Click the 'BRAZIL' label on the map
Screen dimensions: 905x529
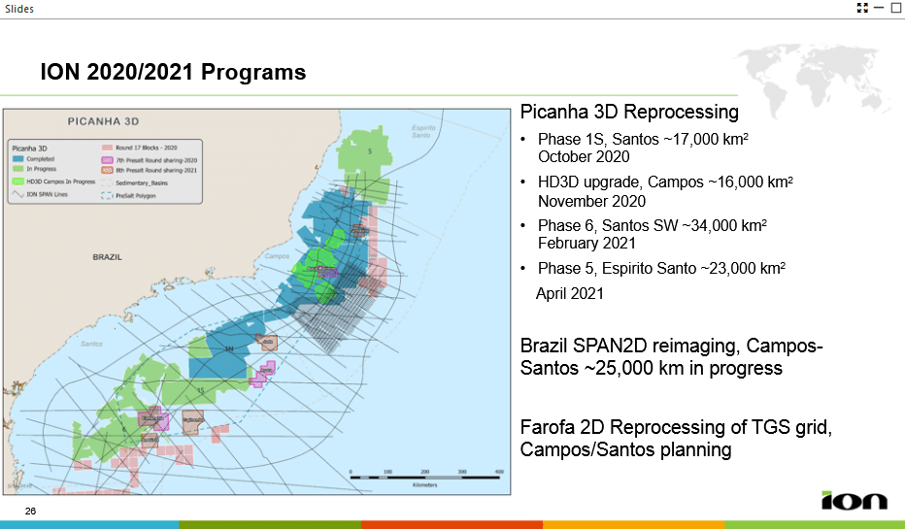pos(108,256)
